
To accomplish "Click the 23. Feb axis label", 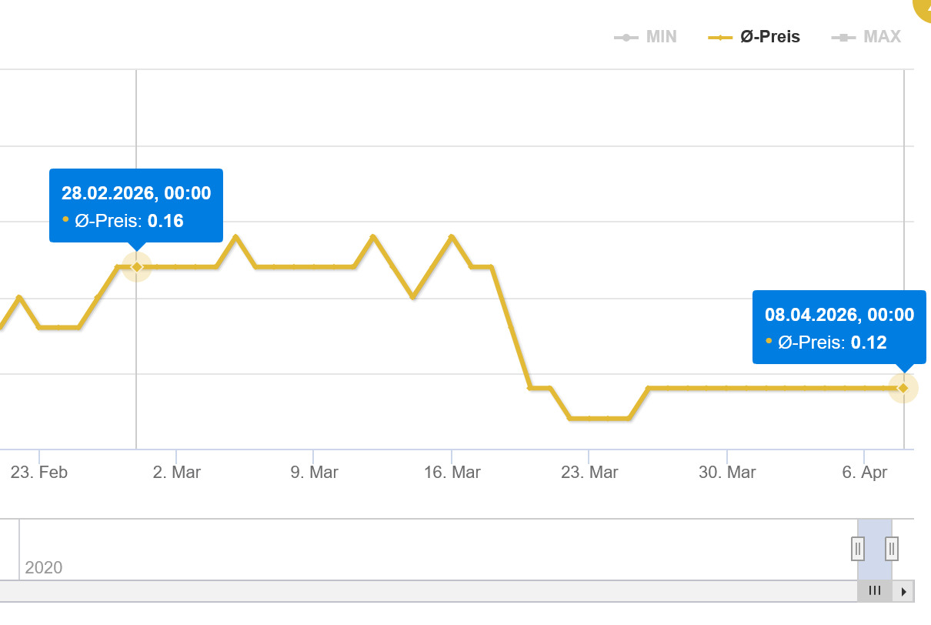I will click(39, 473).
